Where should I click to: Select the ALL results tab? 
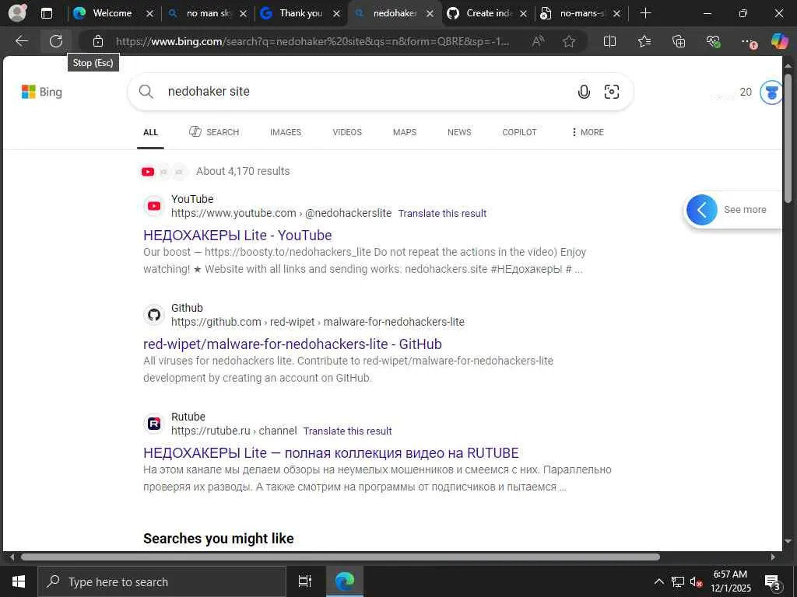point(150,132)
